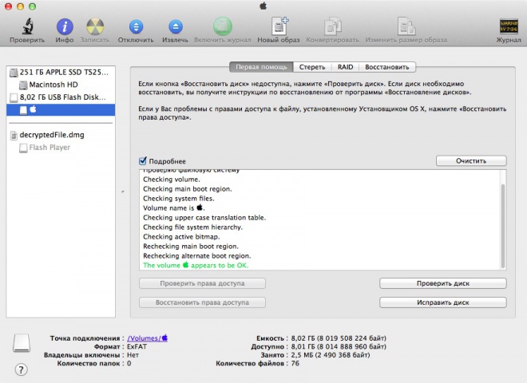The image size is (527, 383).
Task: Switch to the RAID tab
Action: 345,67
